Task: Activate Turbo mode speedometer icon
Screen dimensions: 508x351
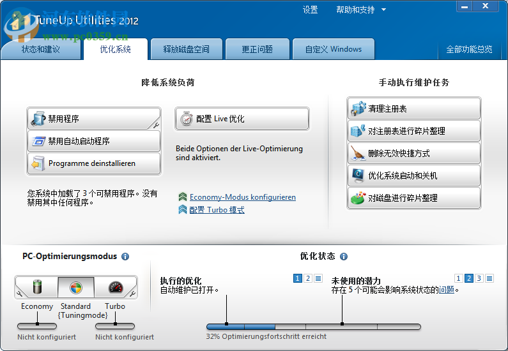Action: [116, 287]
